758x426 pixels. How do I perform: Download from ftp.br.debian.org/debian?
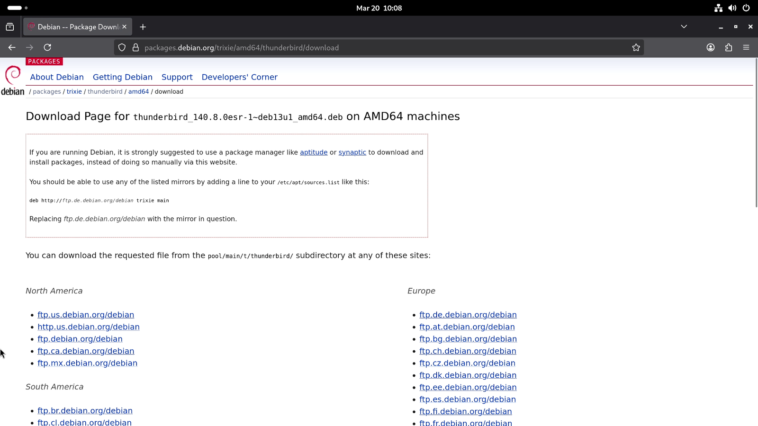(x=85, y=411)
